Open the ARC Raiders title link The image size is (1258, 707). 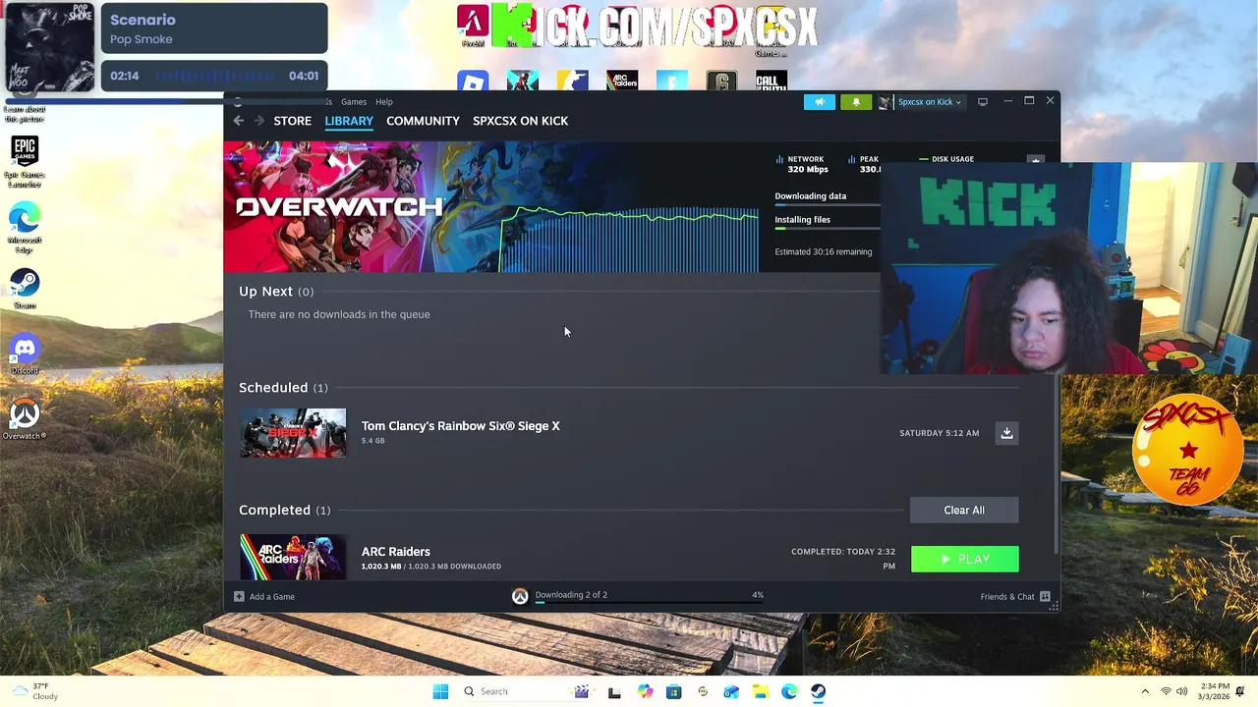[395, 552]
